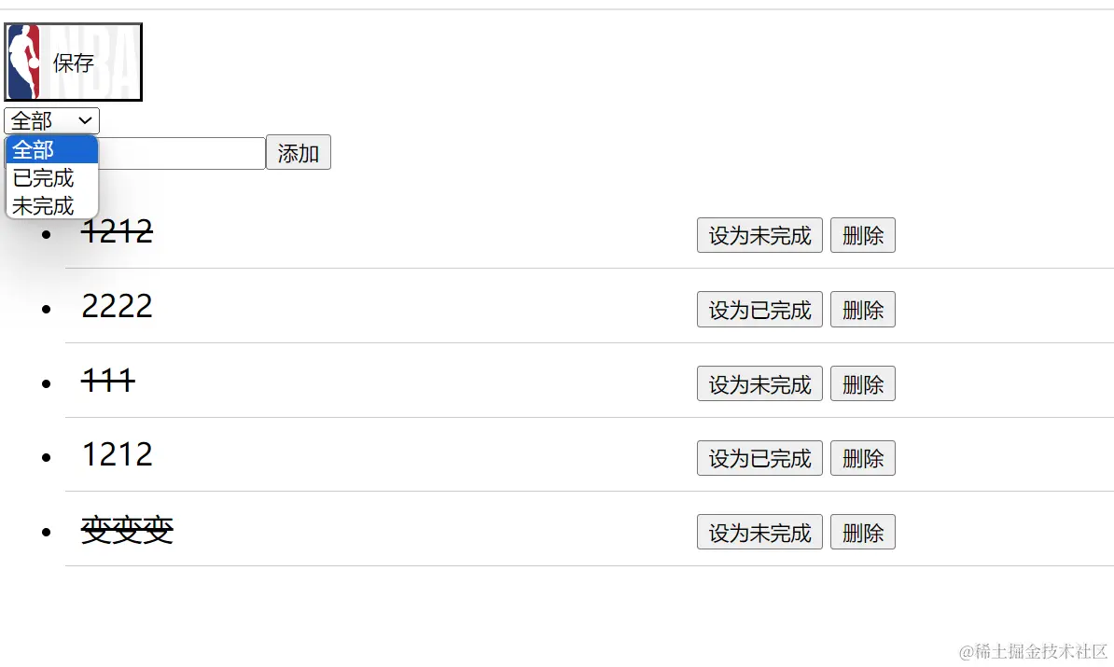
Task: Delete the first struck-through 1212 item
Action: pos(862,236)
